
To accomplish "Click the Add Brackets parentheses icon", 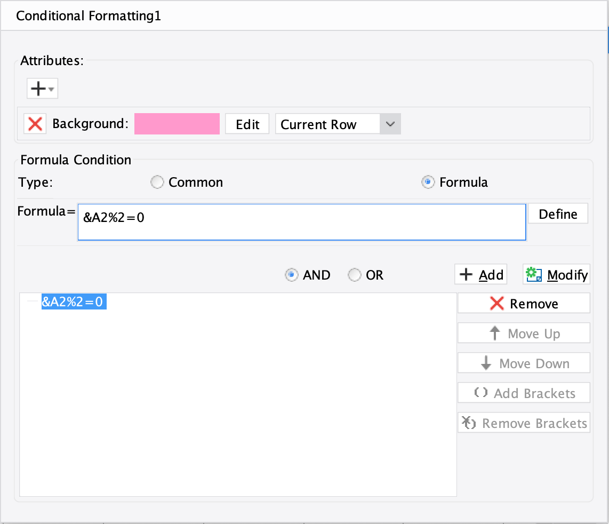I will (480, 393).
